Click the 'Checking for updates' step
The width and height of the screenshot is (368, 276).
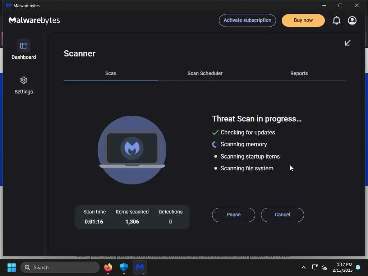pos(248,132)
